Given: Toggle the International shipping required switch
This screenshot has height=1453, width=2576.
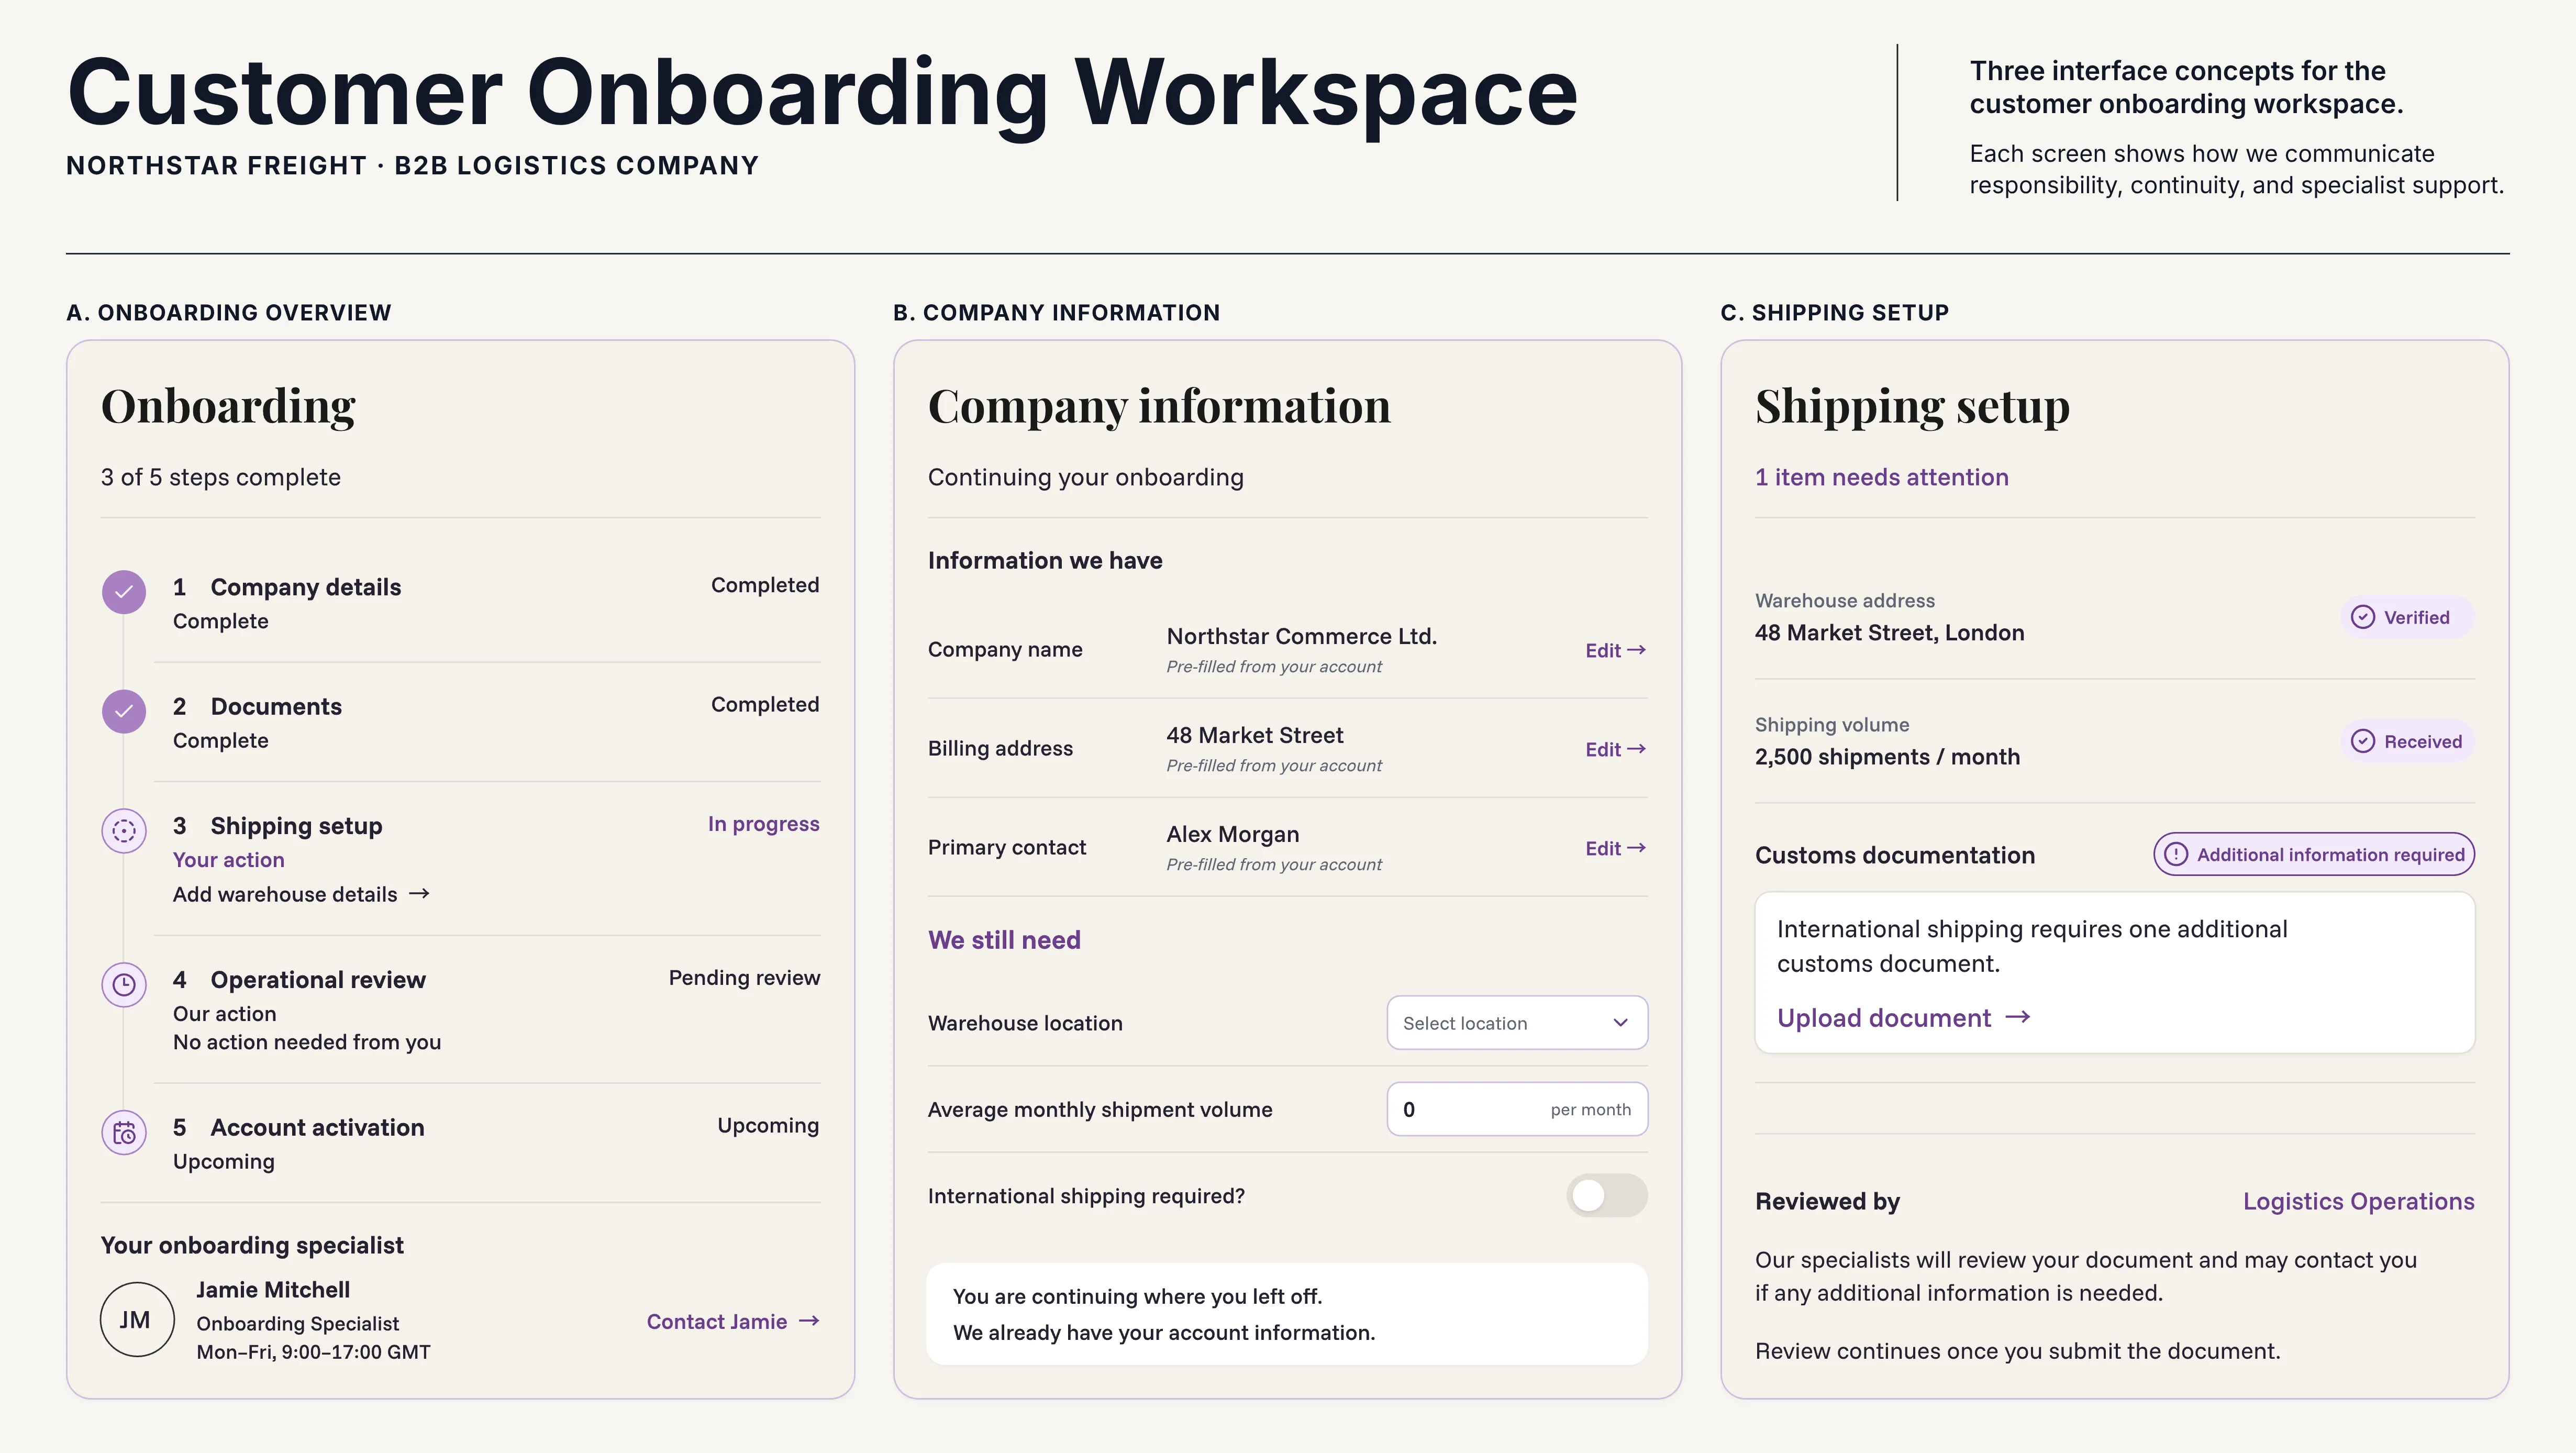Looking at the screenshot, I should [1606, 1195].
